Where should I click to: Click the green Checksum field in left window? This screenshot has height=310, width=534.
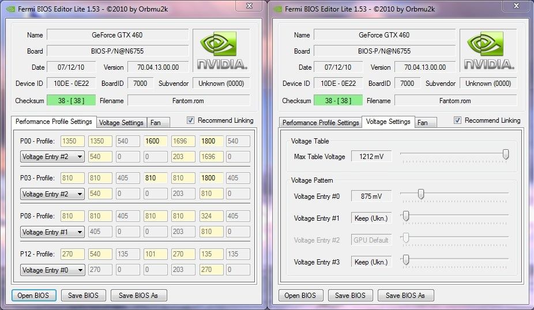coord(71,100)
